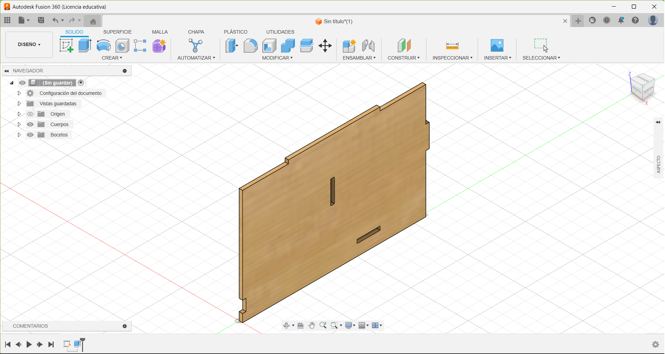Open the timeline settings gear

(656, 344)
